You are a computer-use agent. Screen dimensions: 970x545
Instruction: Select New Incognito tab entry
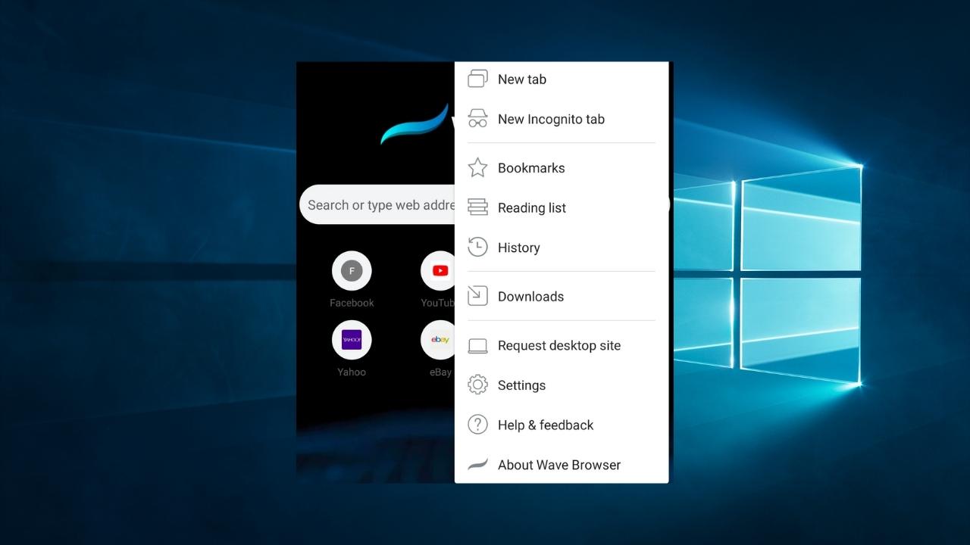(562, 119)
